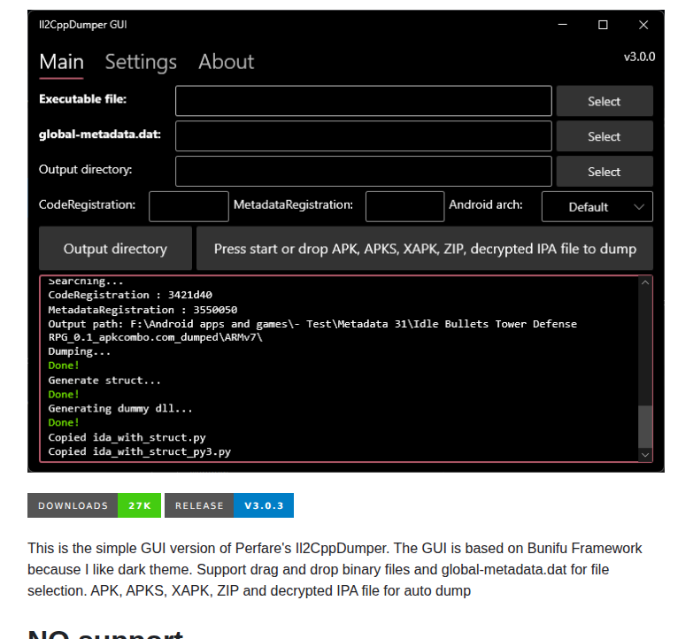The height and width of the screenshot is (639, 693).
Task: Open the About tab
Action: 226,62
